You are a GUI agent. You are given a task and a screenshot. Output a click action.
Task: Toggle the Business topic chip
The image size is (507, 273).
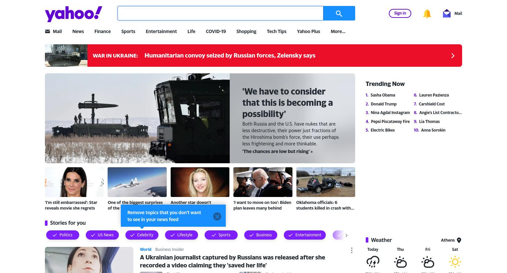point(261,235)
